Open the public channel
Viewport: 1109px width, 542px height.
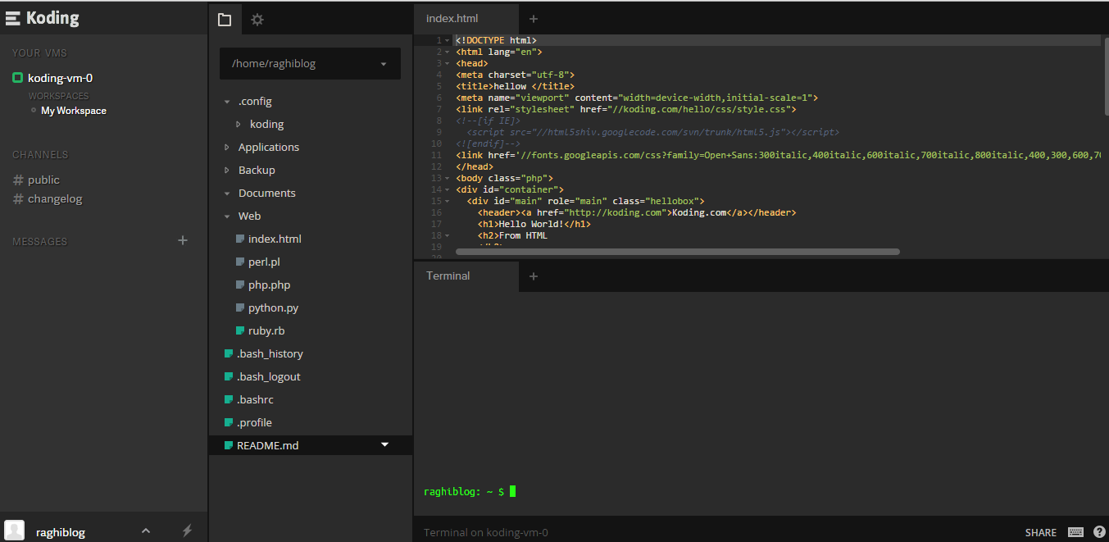coord(43,180)
